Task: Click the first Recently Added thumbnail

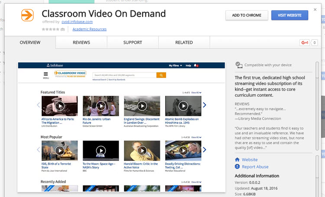Action: coord(60,188)
